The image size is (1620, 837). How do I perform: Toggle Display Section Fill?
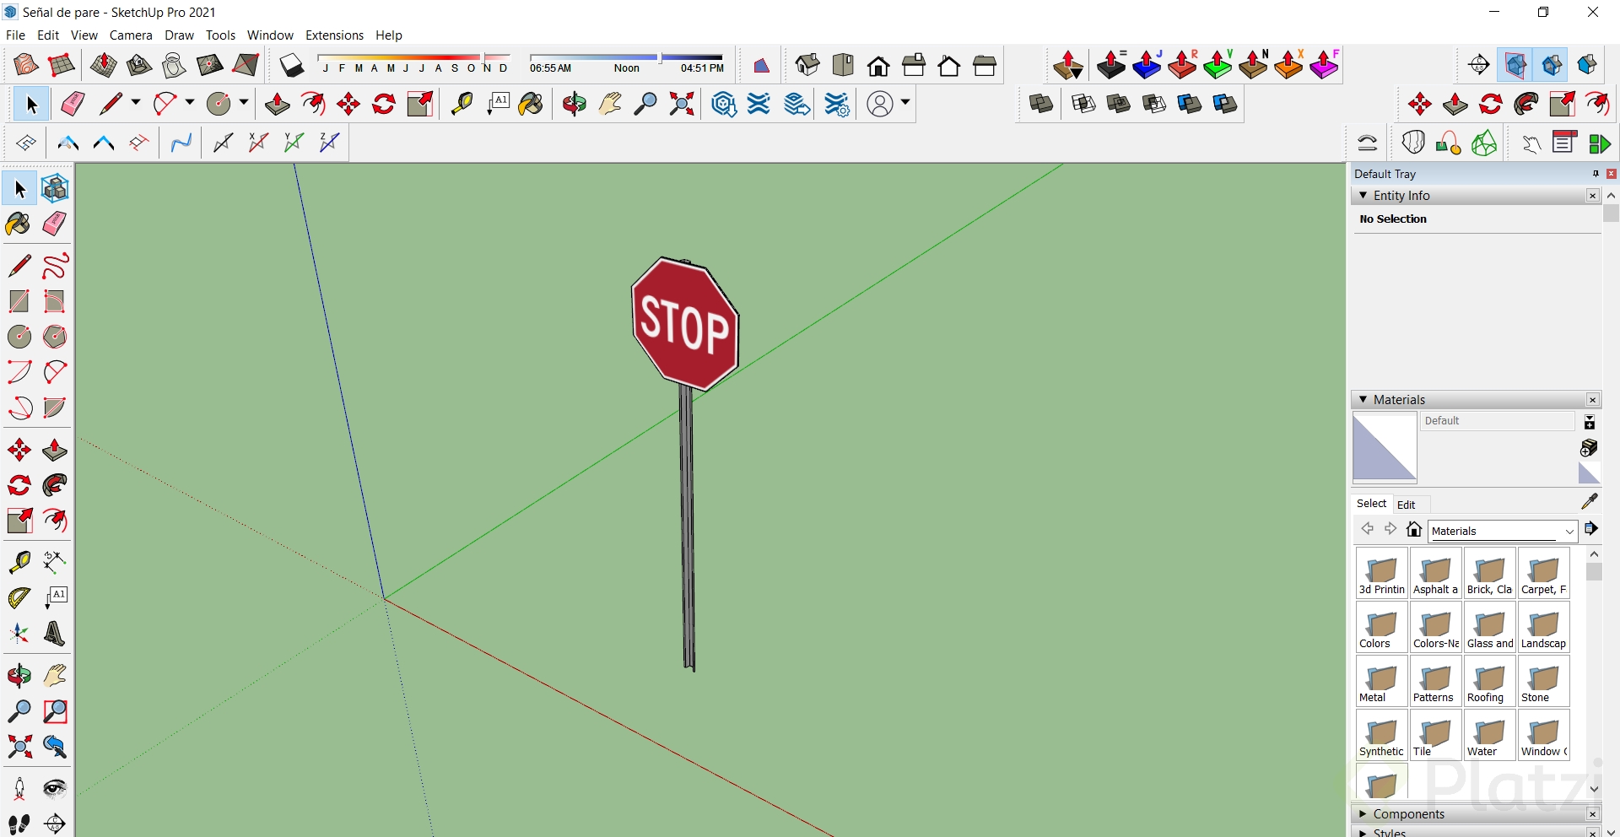tap(1586, 65)
